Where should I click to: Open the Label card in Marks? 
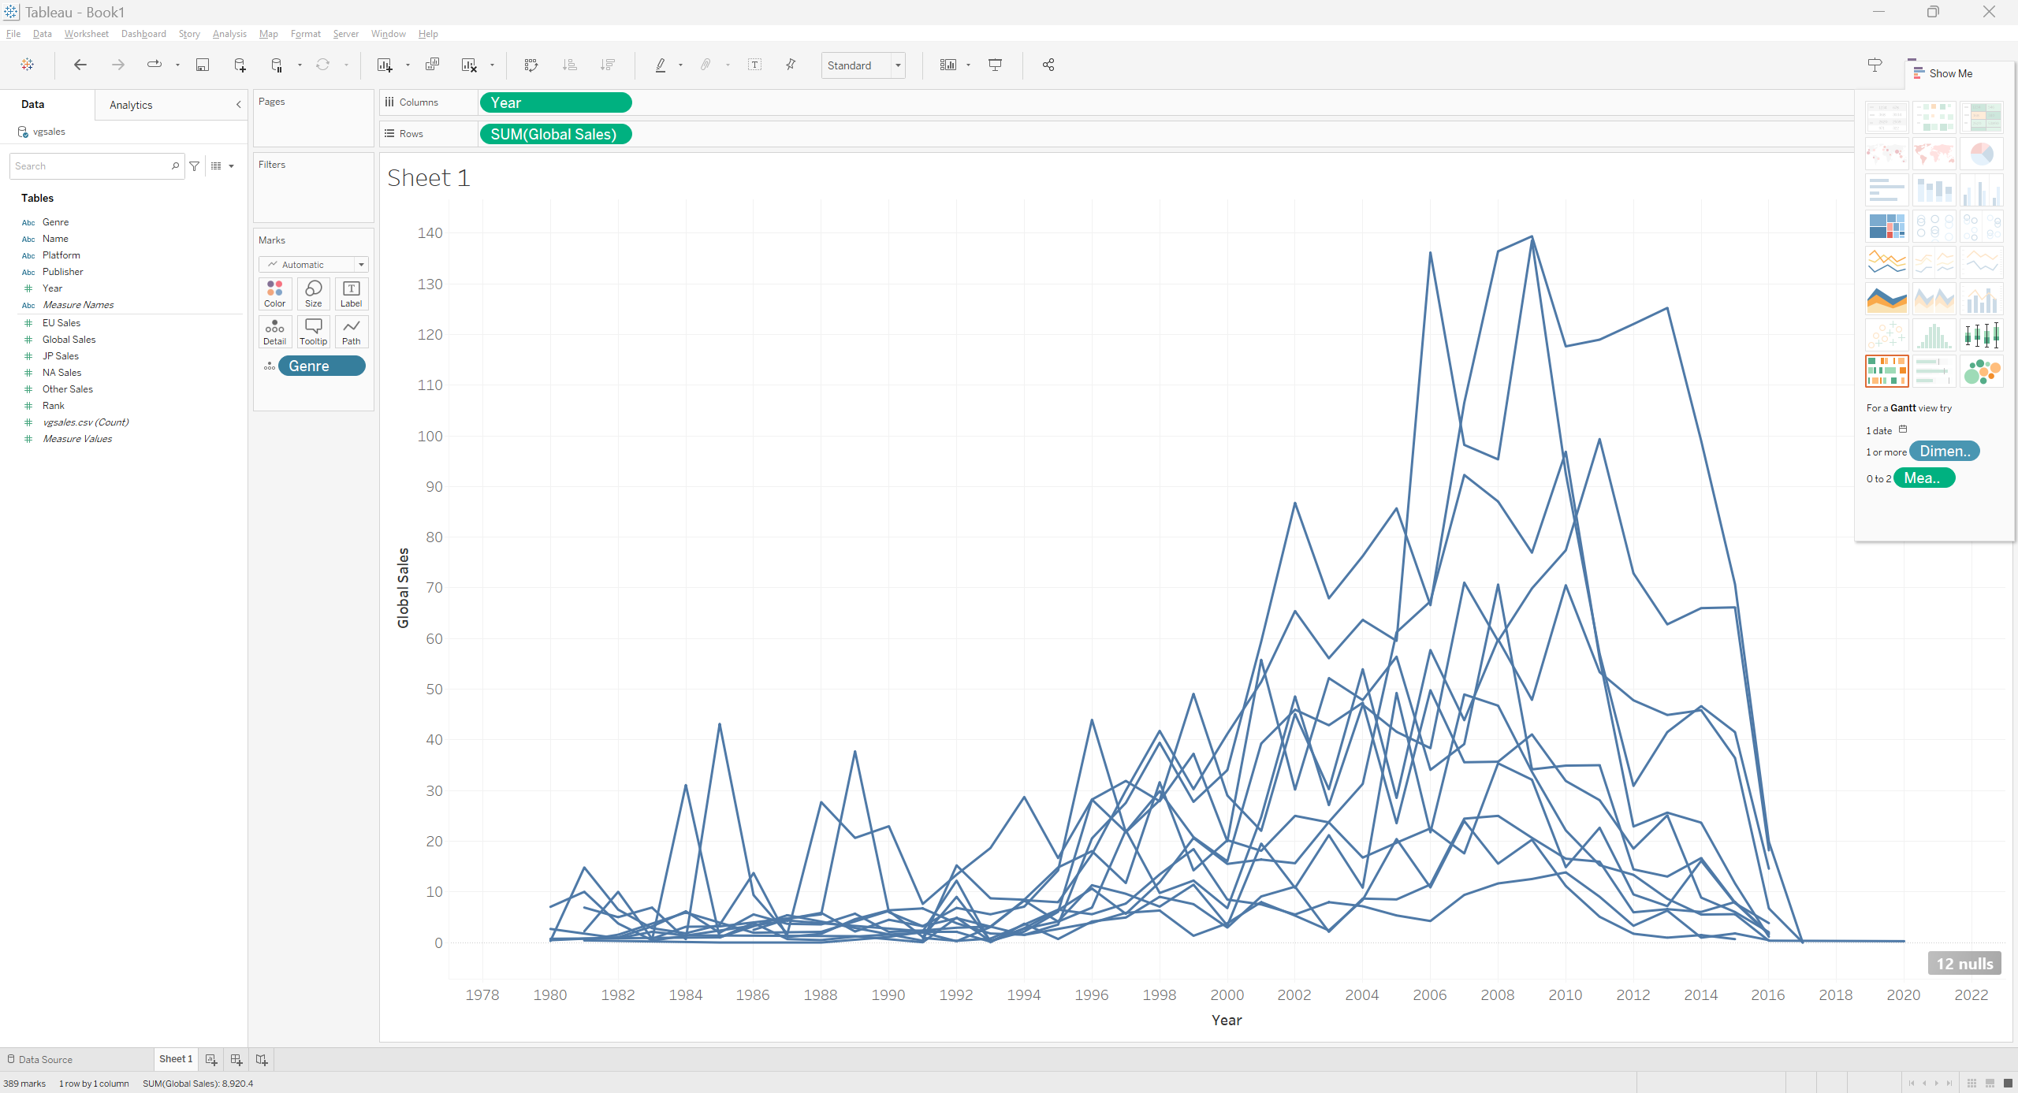coord(352,293)
